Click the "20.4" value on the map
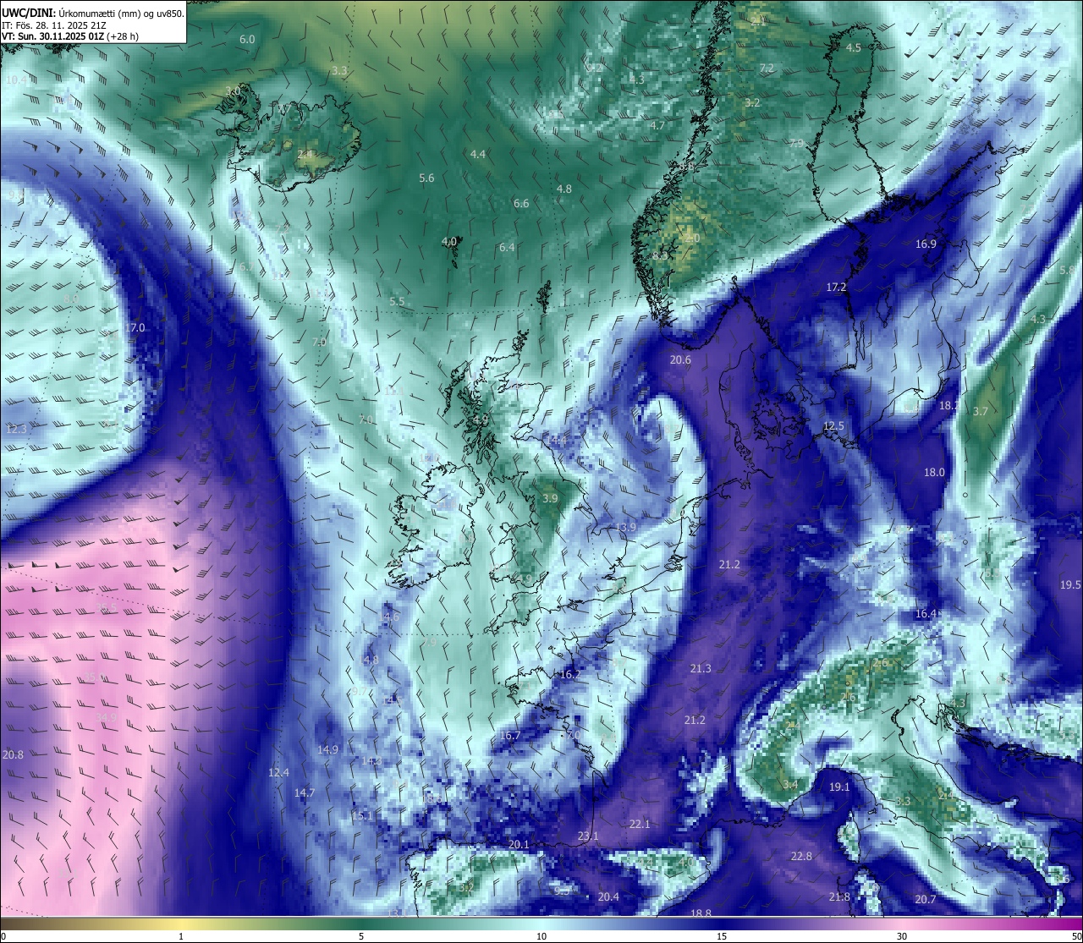1083x943 pixels. [x=608, y=897]
